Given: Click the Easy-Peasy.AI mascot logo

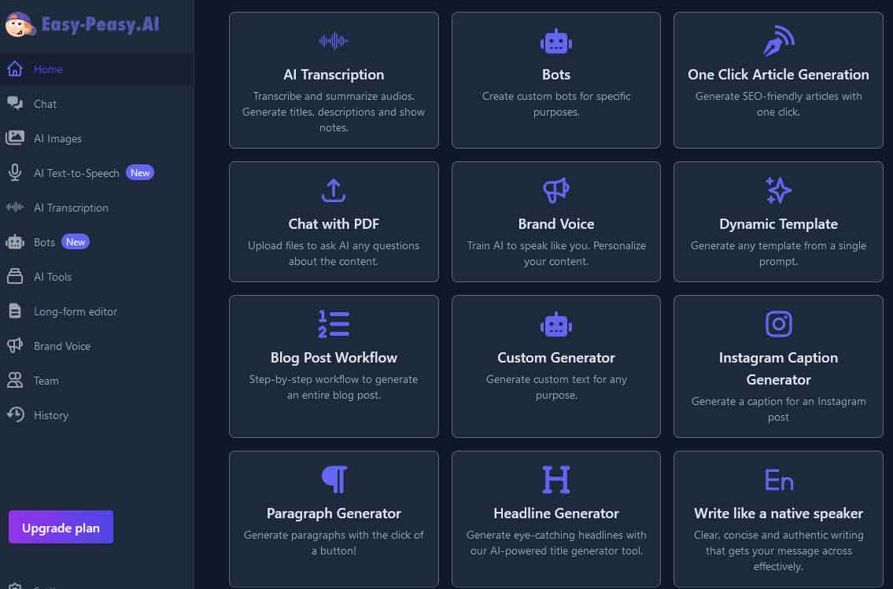Looking at the screenshot, I should 20,24.
